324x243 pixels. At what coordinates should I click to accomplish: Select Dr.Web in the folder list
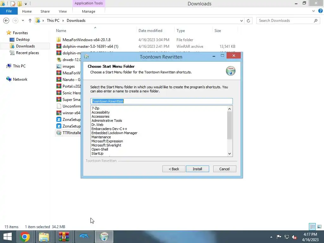pos(97,125)
